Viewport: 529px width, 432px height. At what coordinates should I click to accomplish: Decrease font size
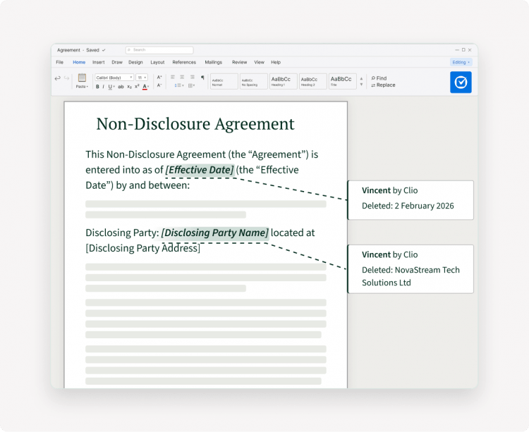(159, 85)
